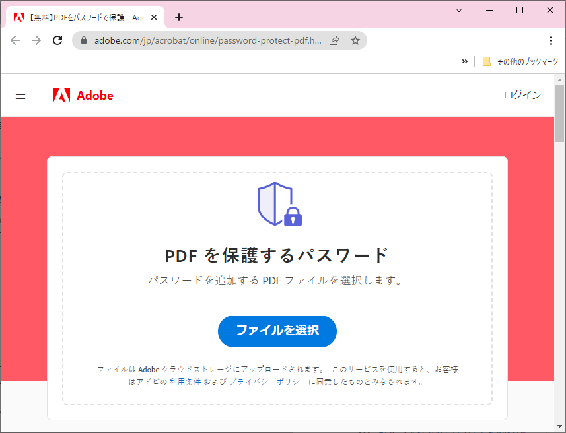Click the shield and lock icon

click(279, 204)
